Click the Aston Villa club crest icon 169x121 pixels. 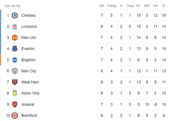point(15,93)
